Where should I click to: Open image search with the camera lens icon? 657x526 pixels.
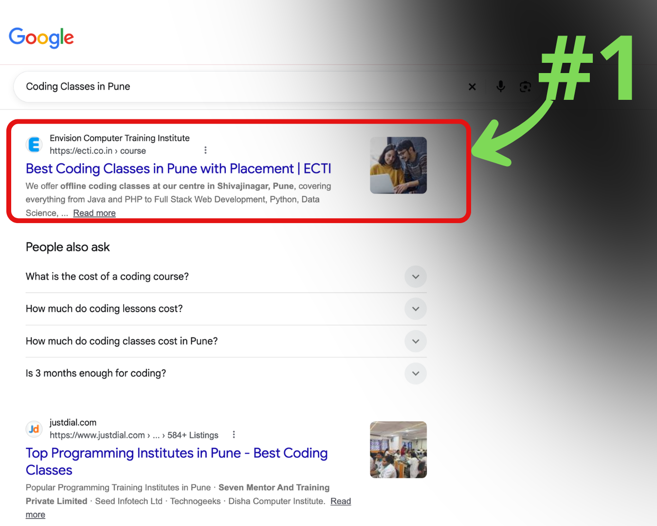pos(525,87)
